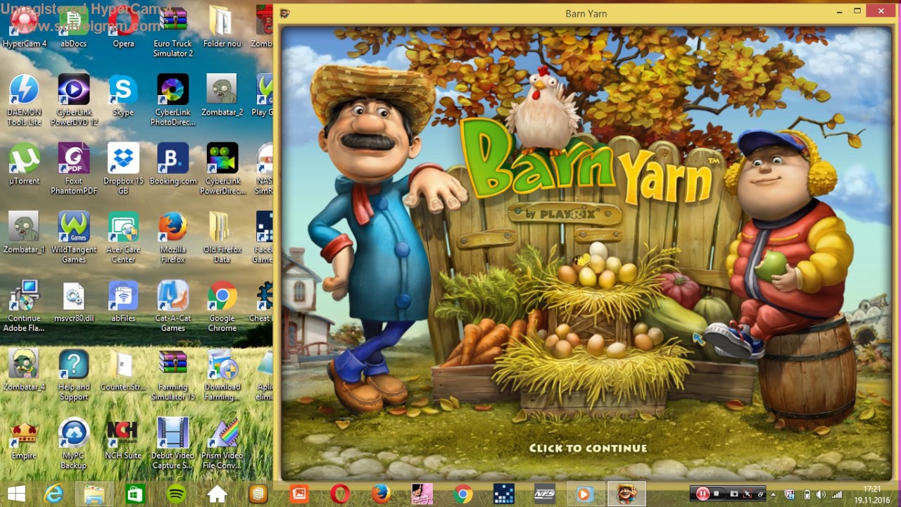Launch DAEMON Tools Lite from the desktop
This screenshot has height=507, width=901.
(24, 100)
